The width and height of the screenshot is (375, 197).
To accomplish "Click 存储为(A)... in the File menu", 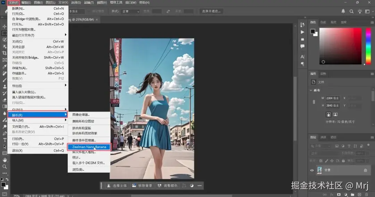I will tap(19, 68).
